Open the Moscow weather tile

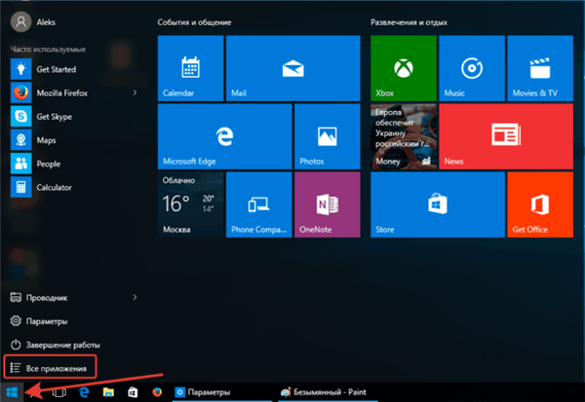click(191, 204)
